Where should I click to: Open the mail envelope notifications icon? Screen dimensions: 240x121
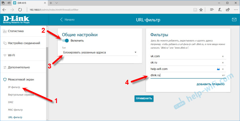pos(234,20)
